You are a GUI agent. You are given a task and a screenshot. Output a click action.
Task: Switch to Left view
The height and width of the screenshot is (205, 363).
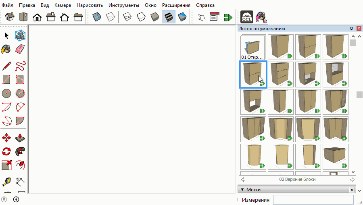pyautogui.click(x=78, y=17)
